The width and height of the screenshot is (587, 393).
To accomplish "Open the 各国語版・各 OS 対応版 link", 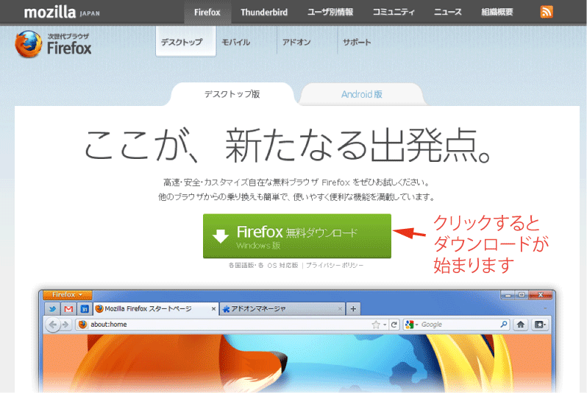I will [x=263, y=265].
